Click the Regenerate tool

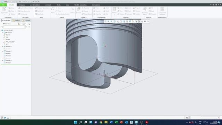4,11
